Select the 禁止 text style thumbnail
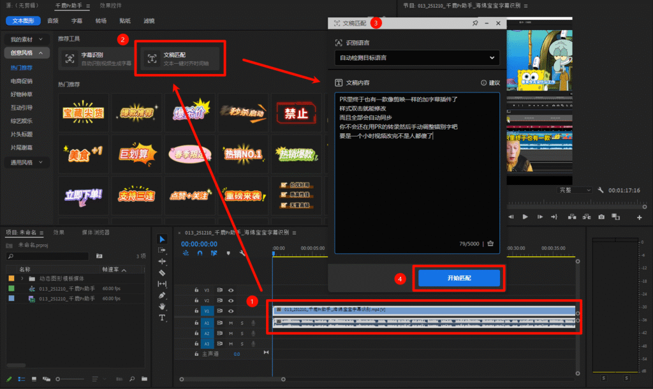This screenshot has height=389, width=653. (x=296, y=114)
